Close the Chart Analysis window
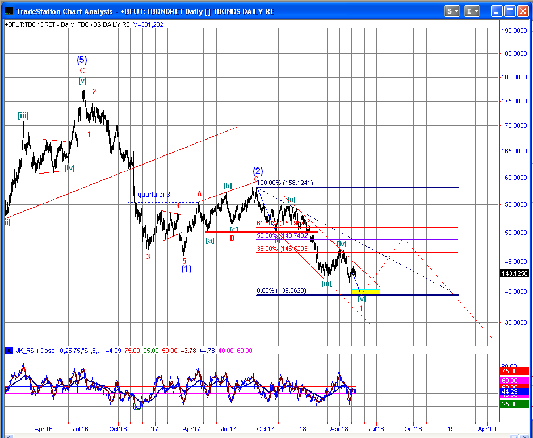Viewport: 533px width, 438px height. [x=523, y=11]
